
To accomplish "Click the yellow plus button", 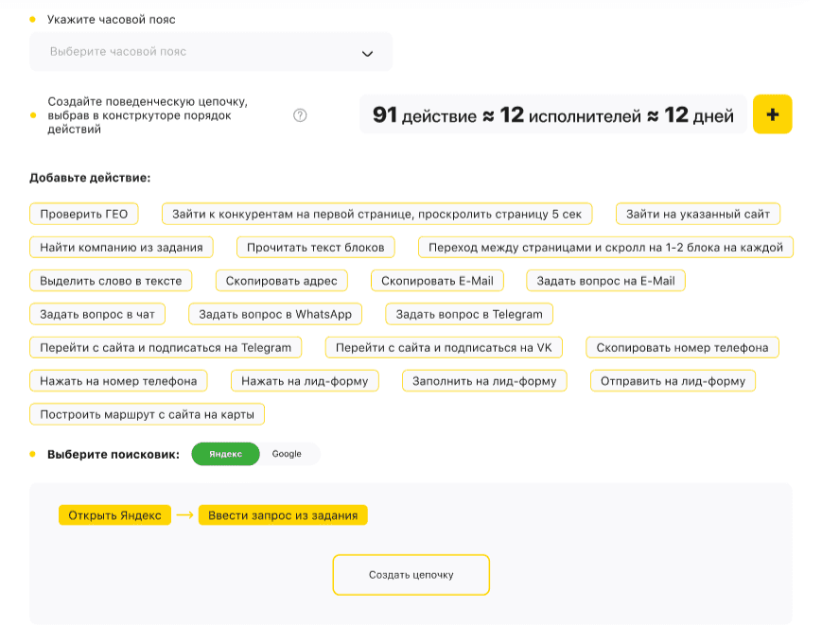I will tap(772, 114).
